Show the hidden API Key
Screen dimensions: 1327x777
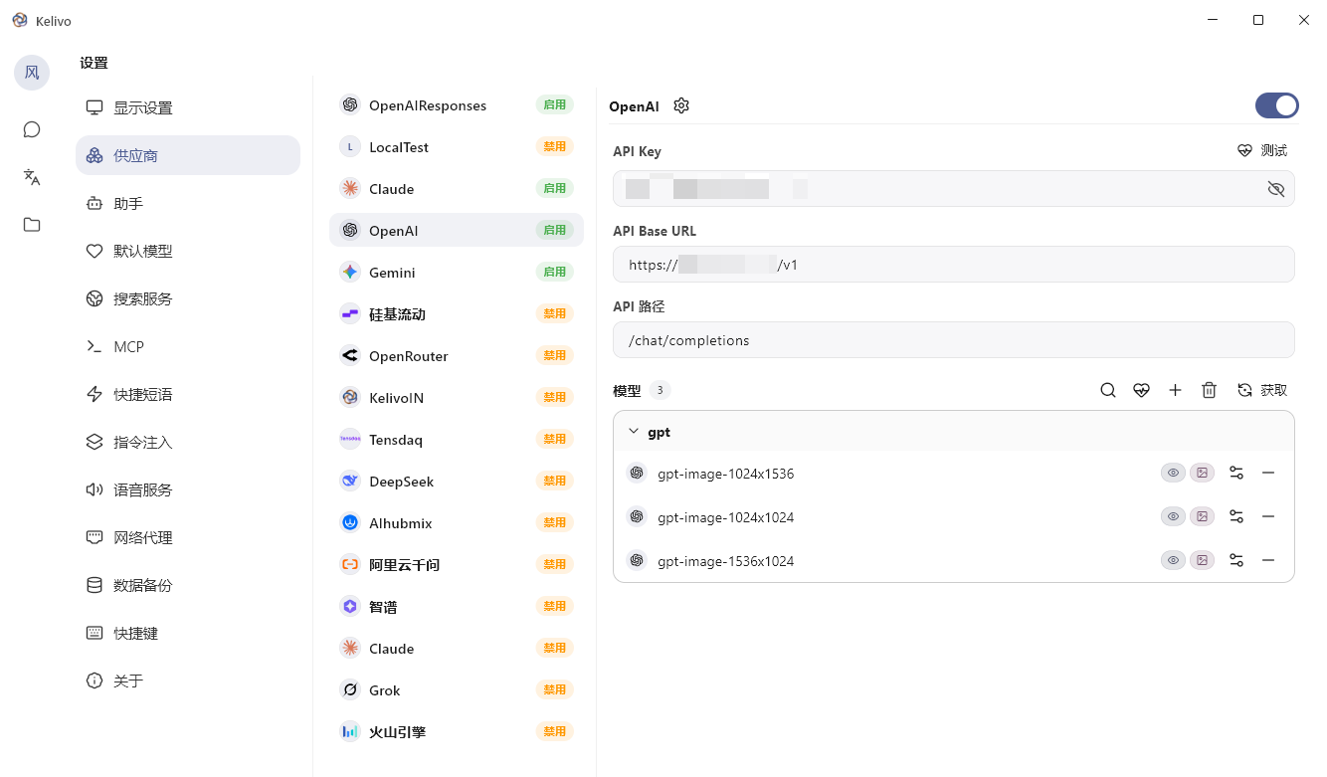1276,189
